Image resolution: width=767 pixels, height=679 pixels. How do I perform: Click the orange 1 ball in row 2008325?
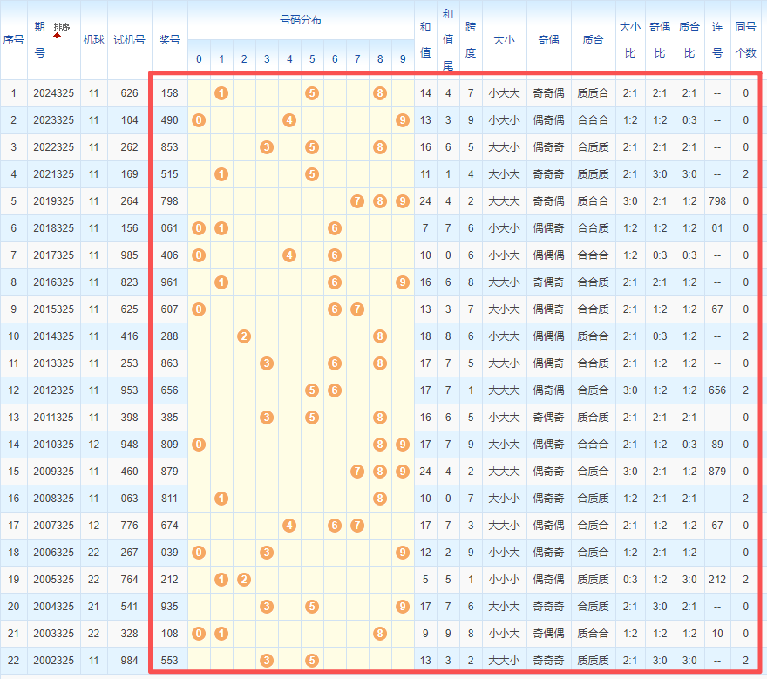point(221,499)
